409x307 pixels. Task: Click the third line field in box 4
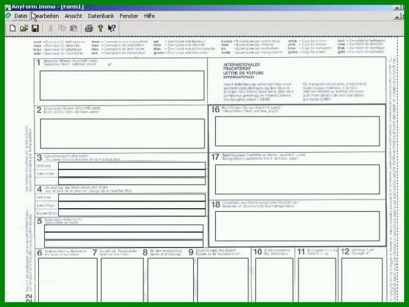click(x=132, y=213)
